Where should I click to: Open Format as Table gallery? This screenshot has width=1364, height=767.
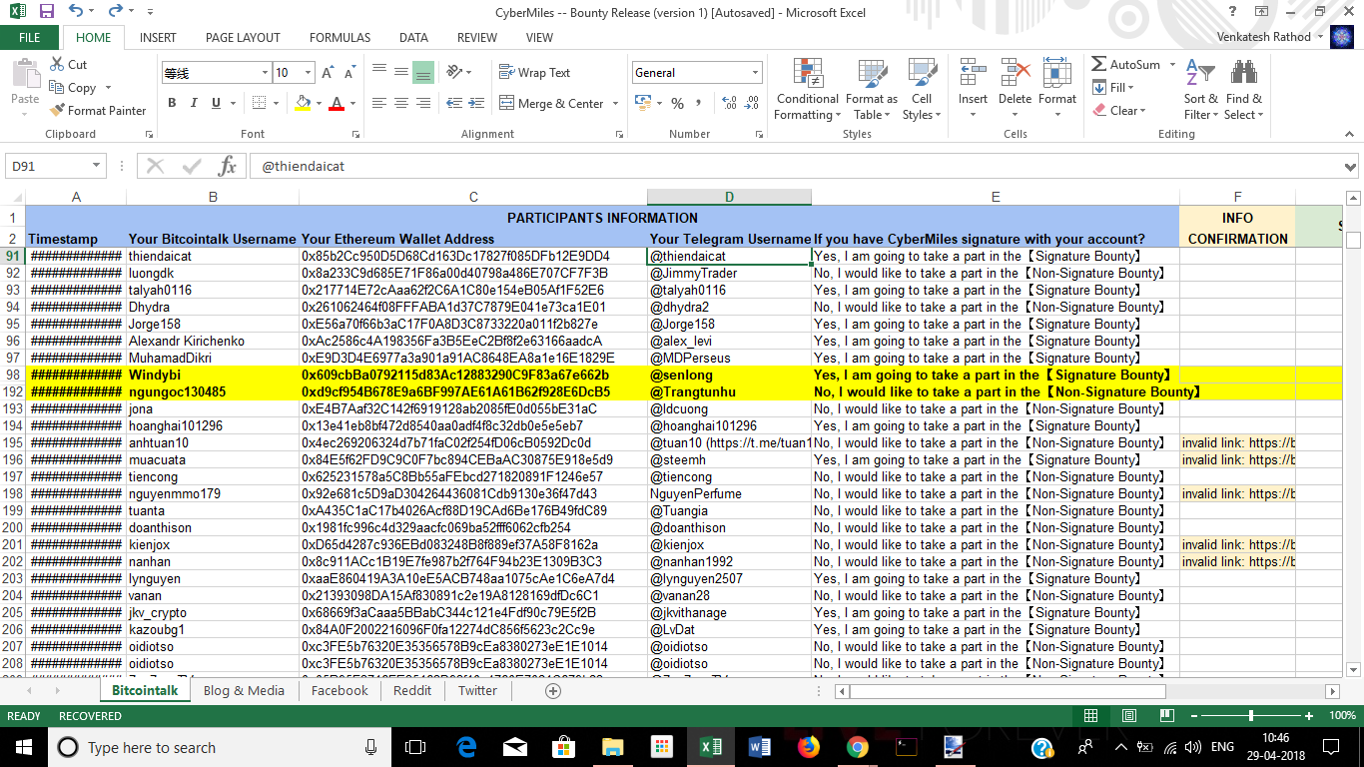pos(871,89)
